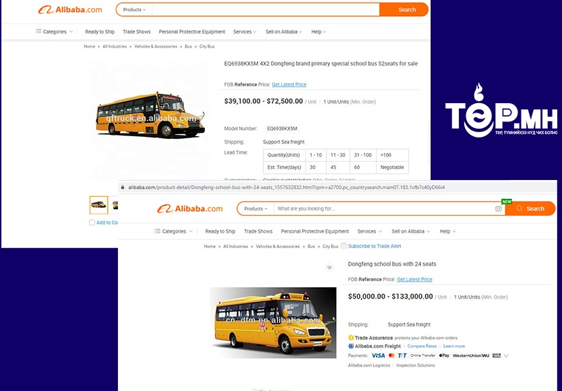
Task: Open Ready to Ship in lower navigation
Action: [x=220, y=231]
